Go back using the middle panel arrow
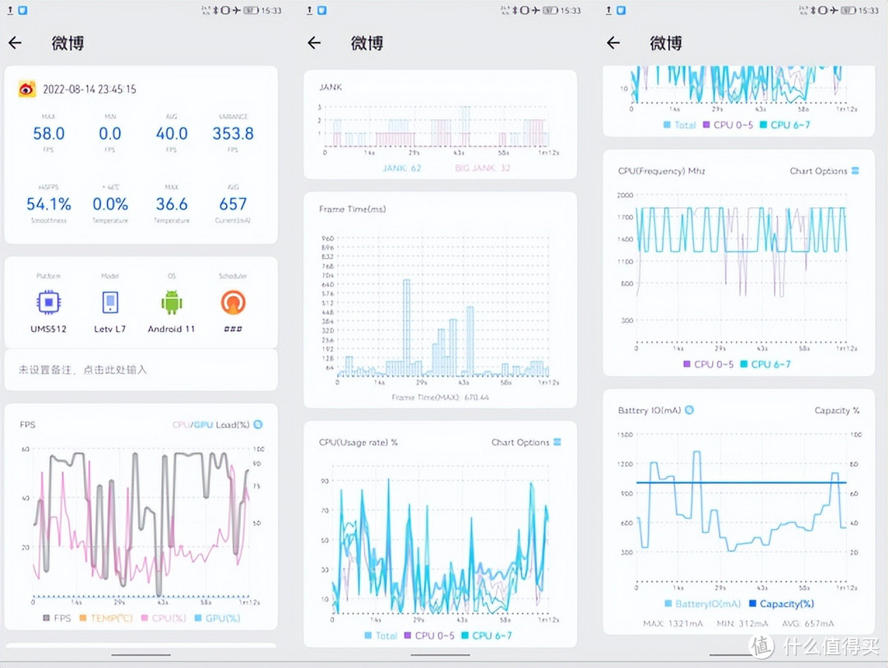The image size is (888, 668). (314, 43)
